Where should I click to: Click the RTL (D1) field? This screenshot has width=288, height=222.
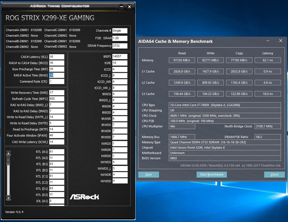click(57, 188)
